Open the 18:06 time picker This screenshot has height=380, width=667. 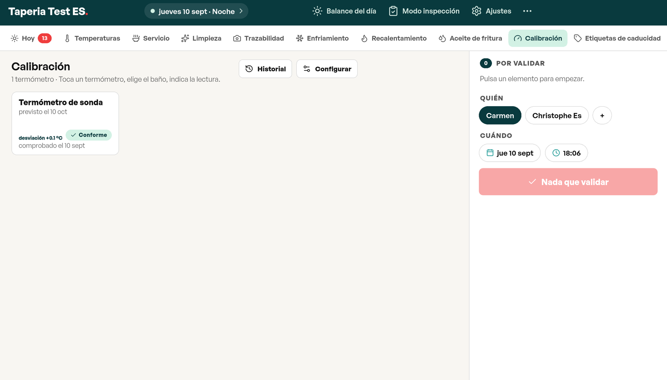point(567,153)
